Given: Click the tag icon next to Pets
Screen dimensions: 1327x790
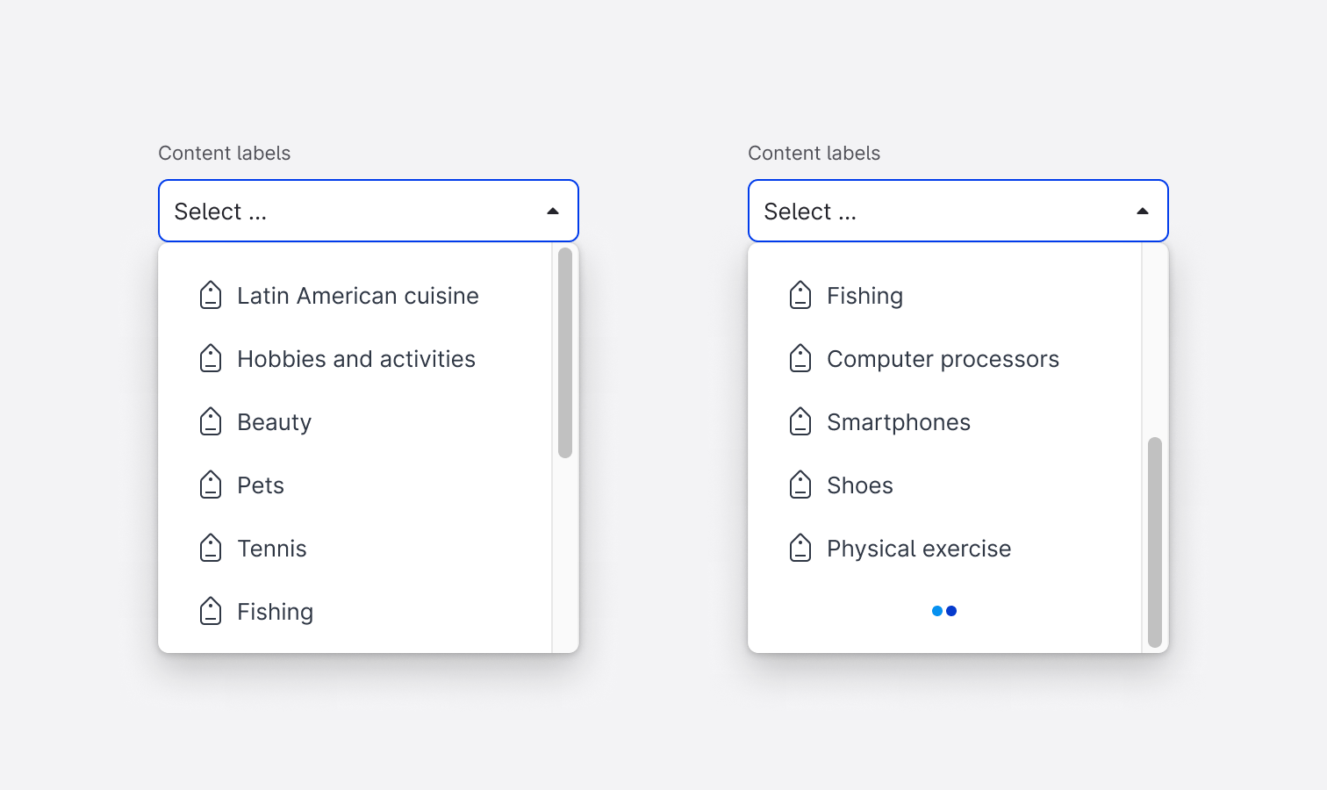Looking at the screenshot, I should pyautogui.click(x=211, y=485).
